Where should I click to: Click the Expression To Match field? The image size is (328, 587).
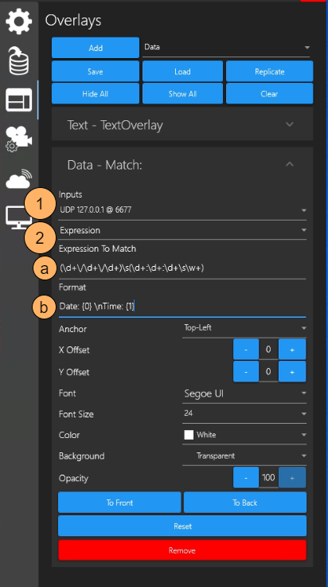(182, 268)
